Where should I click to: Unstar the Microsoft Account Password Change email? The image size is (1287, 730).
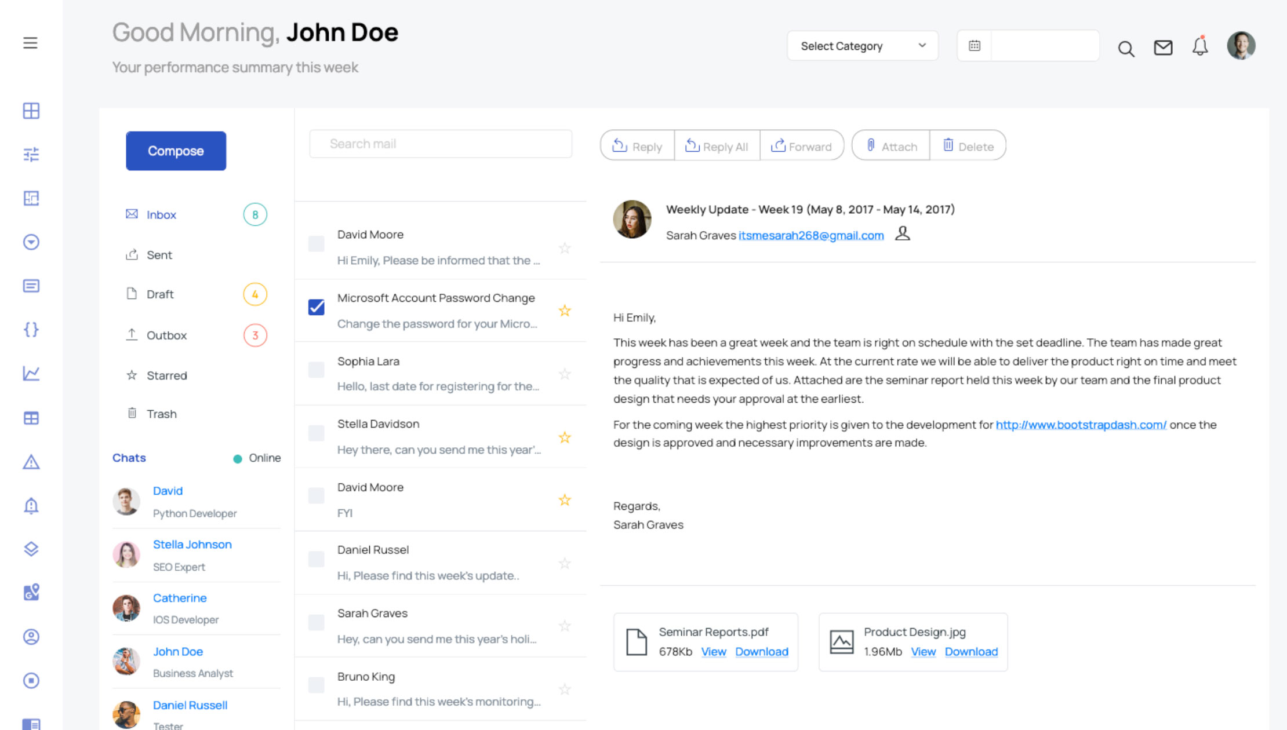click(565, 311)
